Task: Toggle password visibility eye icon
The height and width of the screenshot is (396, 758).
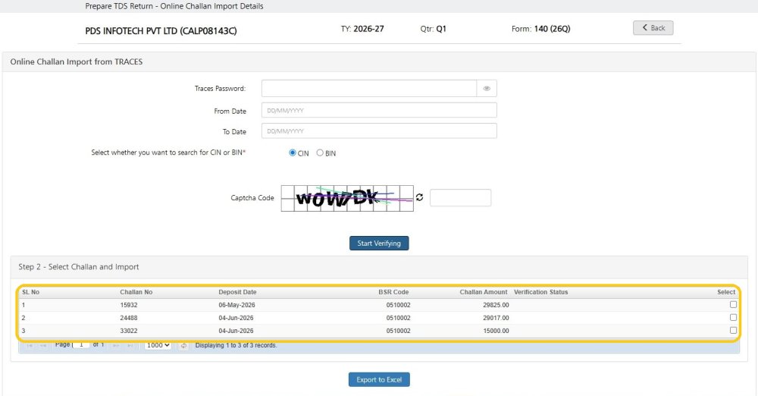Action: click(x=487, y=89)
